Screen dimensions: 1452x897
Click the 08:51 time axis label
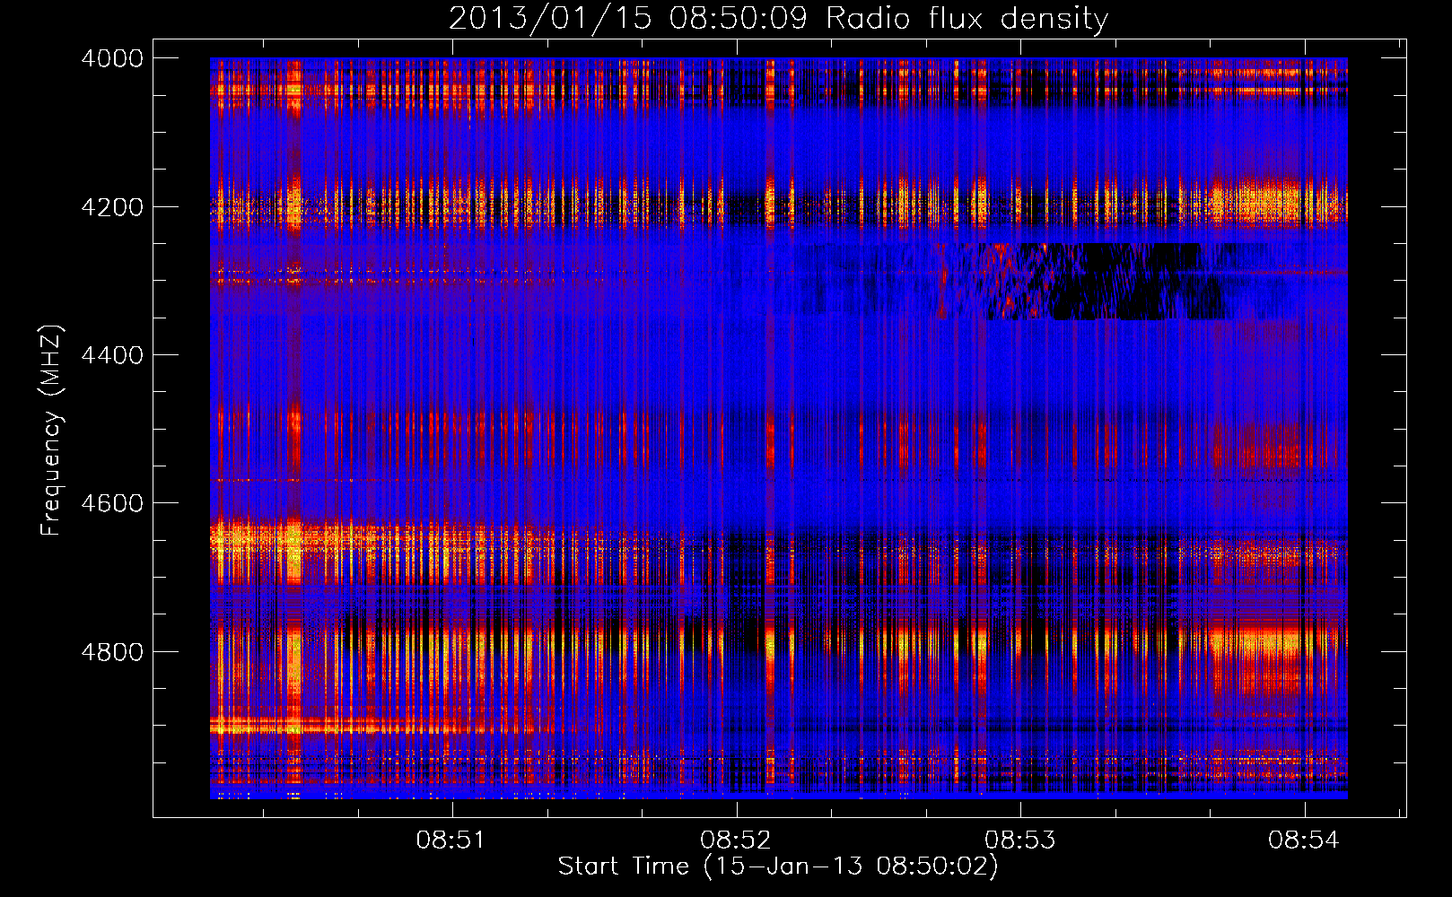(x=450, y=840)
